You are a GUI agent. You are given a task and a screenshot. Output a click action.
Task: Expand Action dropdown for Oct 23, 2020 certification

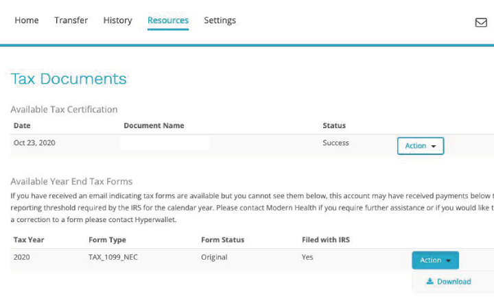coord(420,146)
